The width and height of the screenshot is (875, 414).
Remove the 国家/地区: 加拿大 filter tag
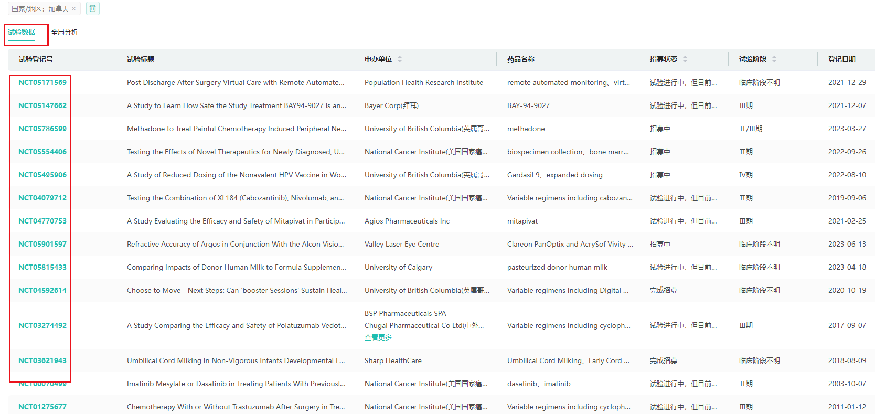point(74,9)
